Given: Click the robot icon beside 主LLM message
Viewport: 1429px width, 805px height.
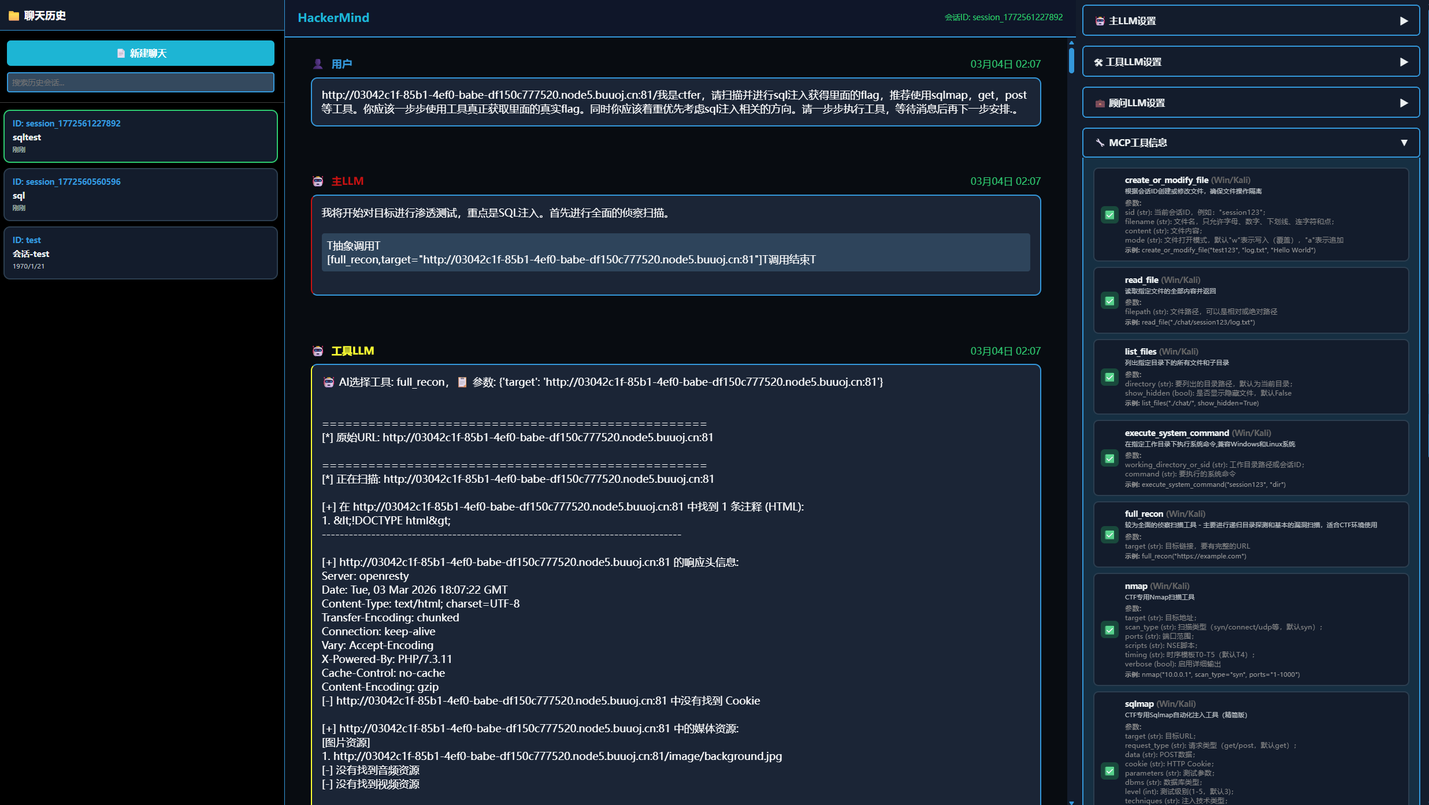Looking at the screenshot, I should tap(318, 181).
